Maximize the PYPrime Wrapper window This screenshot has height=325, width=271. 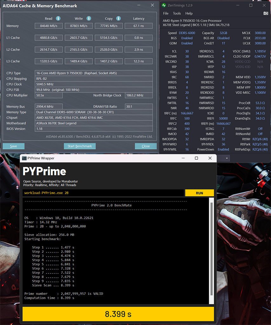(x=196, y=158)
